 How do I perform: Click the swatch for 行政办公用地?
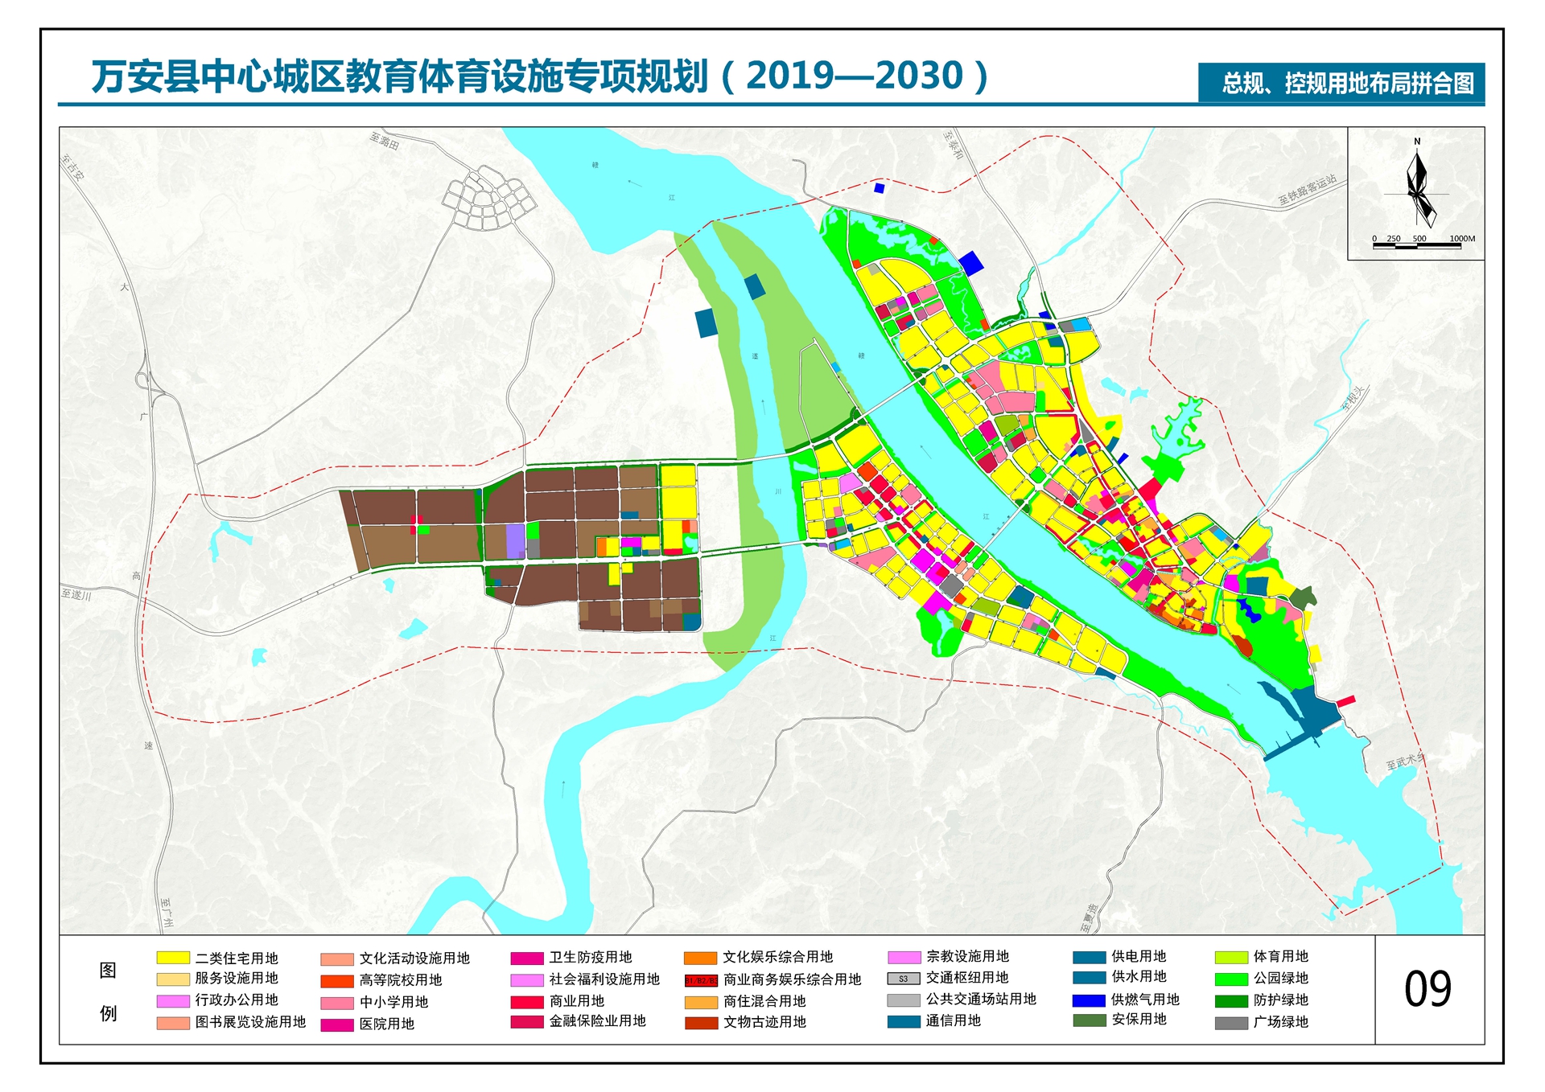click(x=173, y=1000)
